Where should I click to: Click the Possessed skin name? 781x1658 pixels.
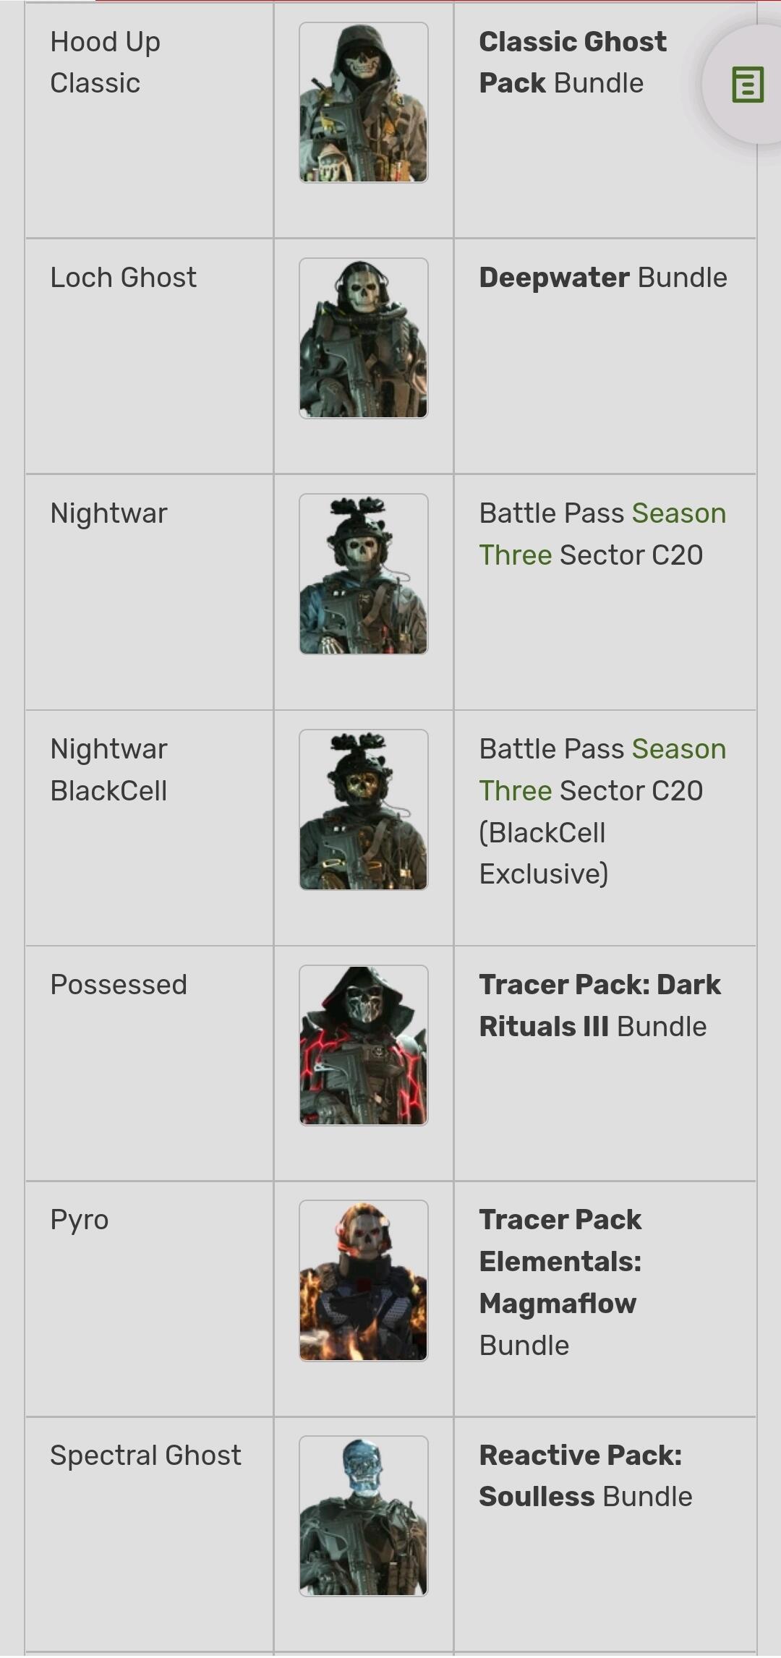coord(119,985)
